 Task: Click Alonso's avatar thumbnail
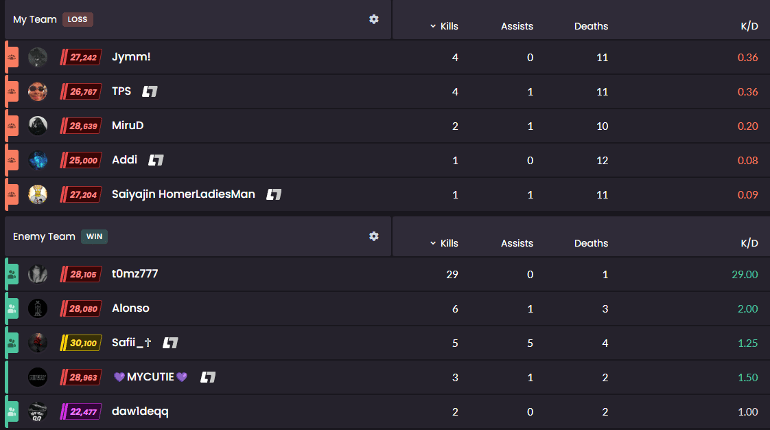click(38, 308)
